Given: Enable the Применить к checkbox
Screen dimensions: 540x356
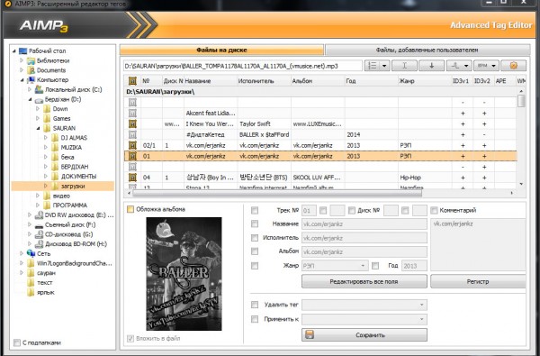Looking at the screenshot, I should pyautogui.click(x=255, y=319).
